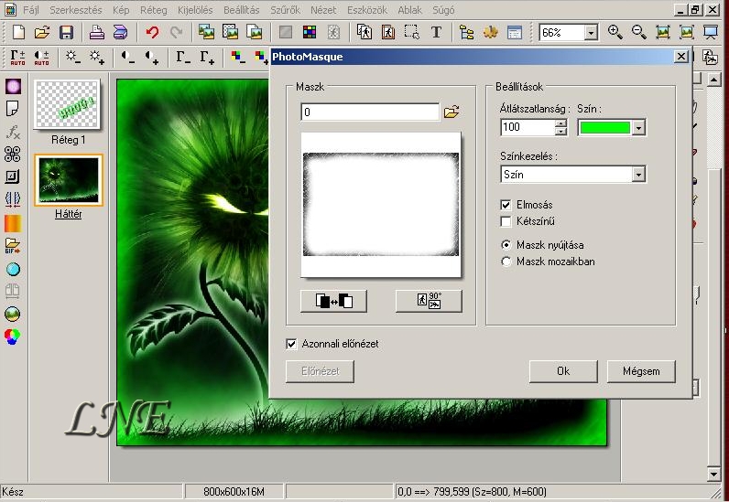Decrease gamma correction icon
The height and width of the screenshot is (502, 729).
click(183, 58)
